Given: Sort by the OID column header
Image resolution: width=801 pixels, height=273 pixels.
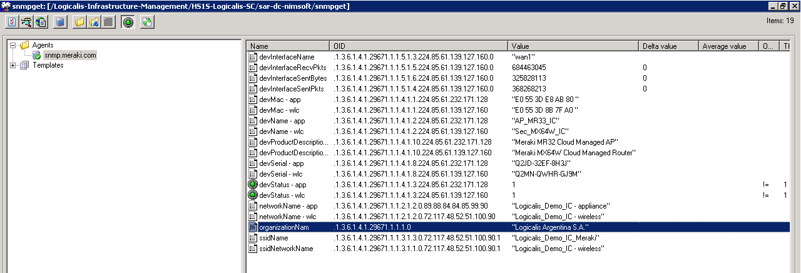Looking at the screenshot, I should 419,46.
